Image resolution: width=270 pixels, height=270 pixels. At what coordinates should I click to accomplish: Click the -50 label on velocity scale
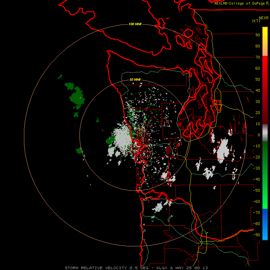pos(256,190)
